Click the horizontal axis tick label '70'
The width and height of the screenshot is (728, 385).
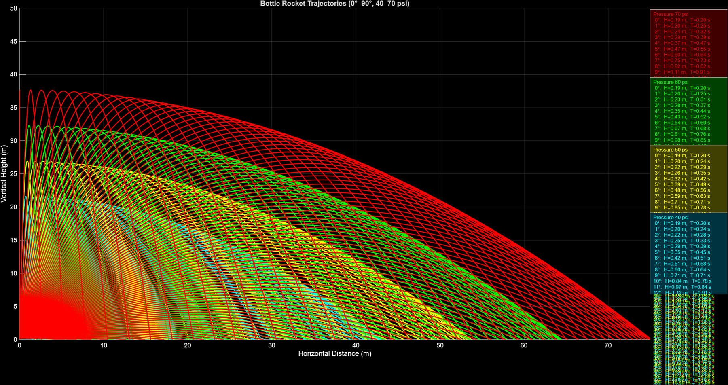[x=608, y=345]
